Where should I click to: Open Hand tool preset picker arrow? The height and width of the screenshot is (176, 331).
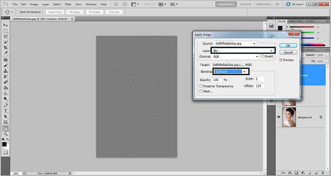[x=12, y=12]
